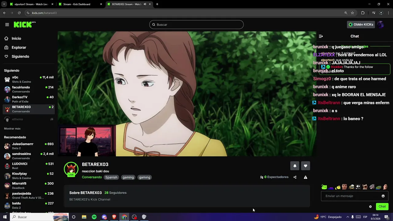The height and width of the screenshot is (221, 393).
Task: Mute the BETAREX03 tab audio
Action: [145, 4]
